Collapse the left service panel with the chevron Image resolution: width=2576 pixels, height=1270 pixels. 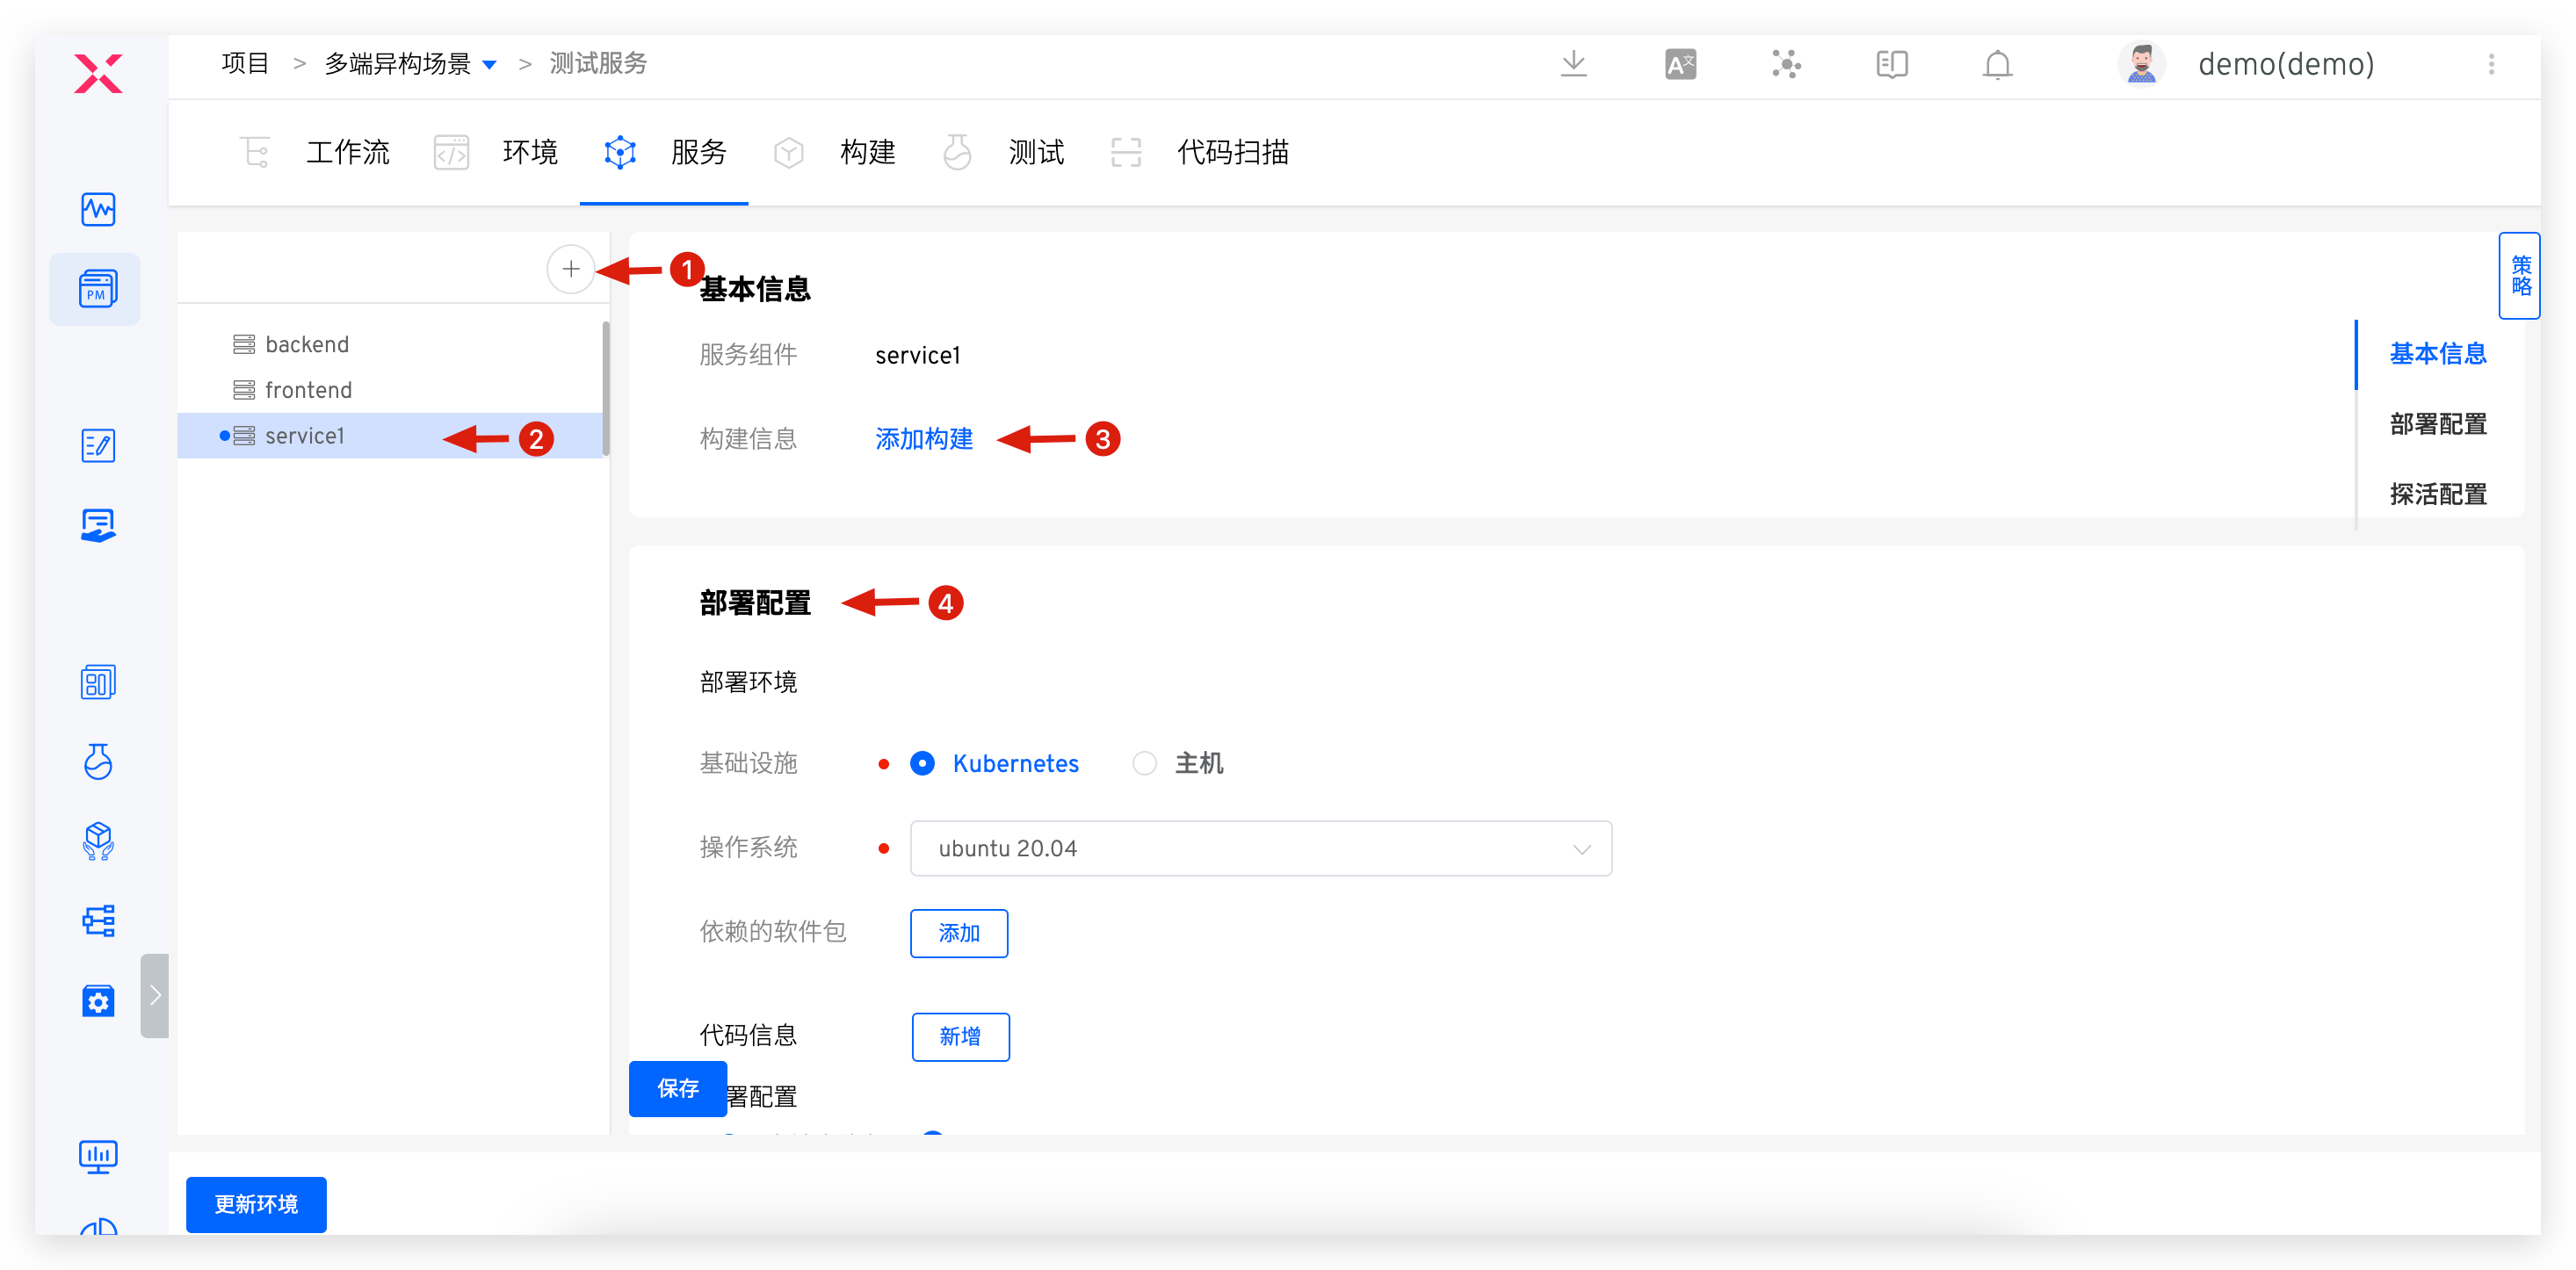point(155,995)
